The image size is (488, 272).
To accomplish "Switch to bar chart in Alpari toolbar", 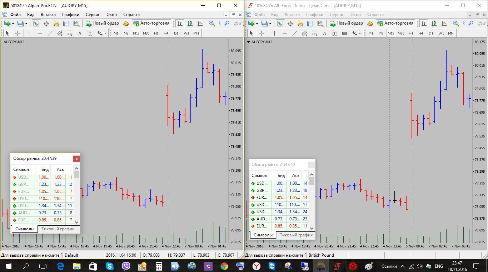I will click(180, 23).
